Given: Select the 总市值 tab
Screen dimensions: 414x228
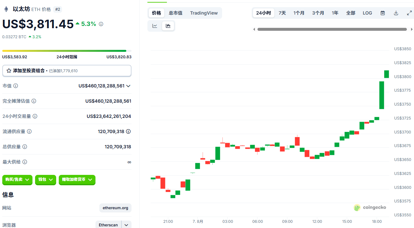Looking at the screenshot, I should coord(176,13).
